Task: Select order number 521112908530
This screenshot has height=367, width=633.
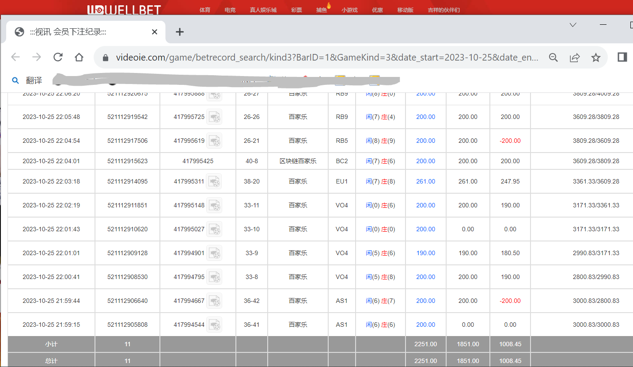Action: click(x=128, y=277)
